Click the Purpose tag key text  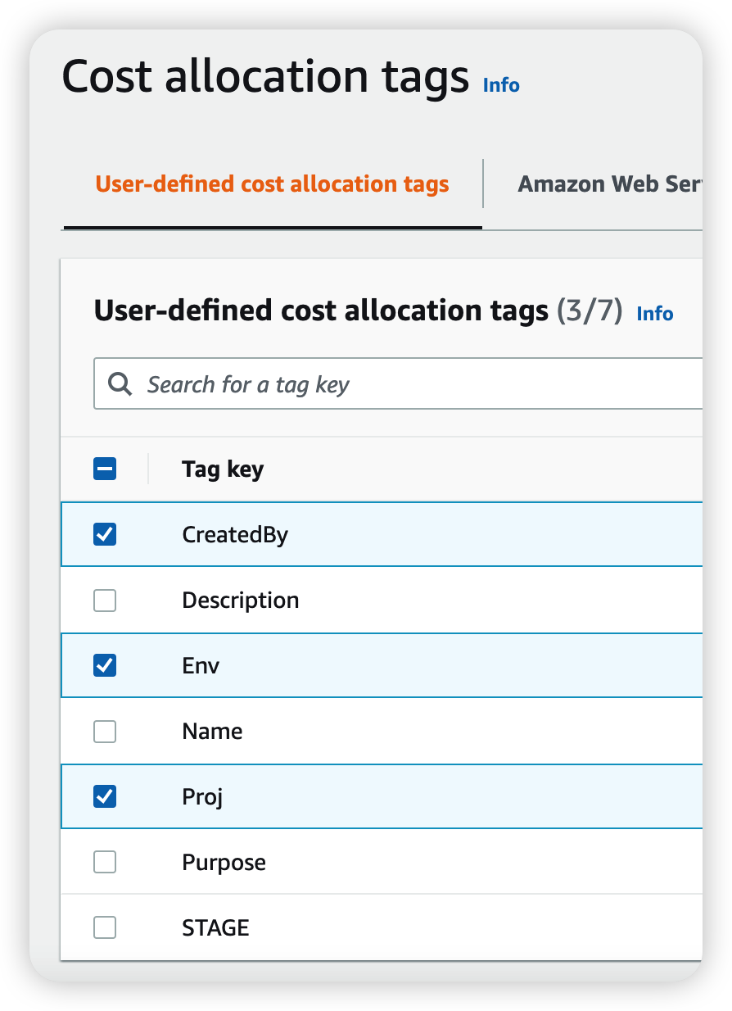[x=224, y=862]
